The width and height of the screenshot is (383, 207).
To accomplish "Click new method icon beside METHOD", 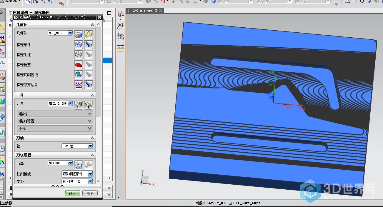I will pos(78,165).
